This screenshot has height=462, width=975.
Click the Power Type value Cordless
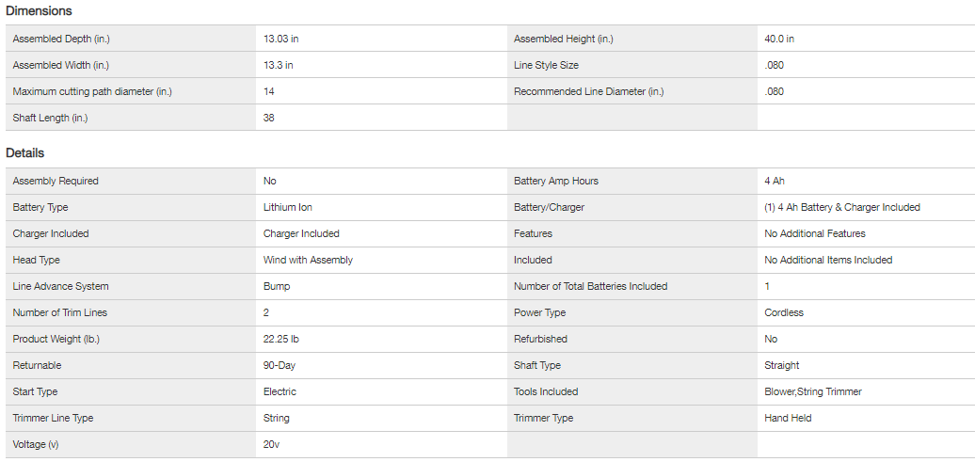(x=784, y=312)
